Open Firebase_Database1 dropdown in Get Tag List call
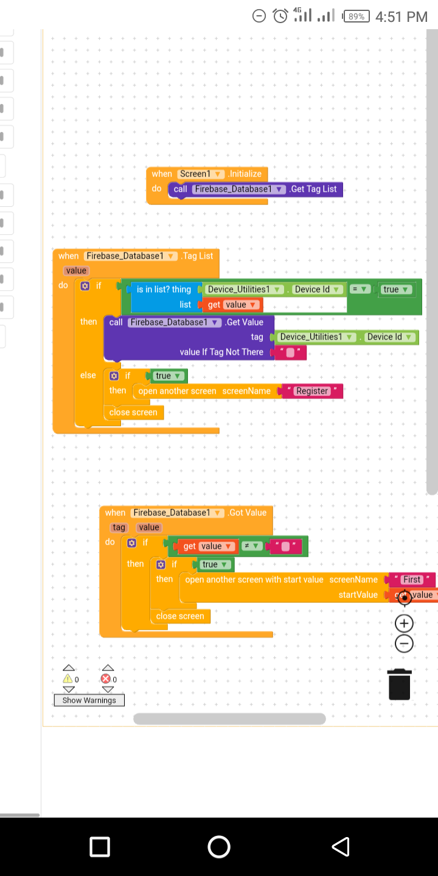 point(239,189)
